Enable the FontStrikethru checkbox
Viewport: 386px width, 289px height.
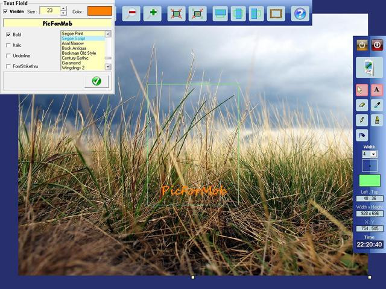8,66
